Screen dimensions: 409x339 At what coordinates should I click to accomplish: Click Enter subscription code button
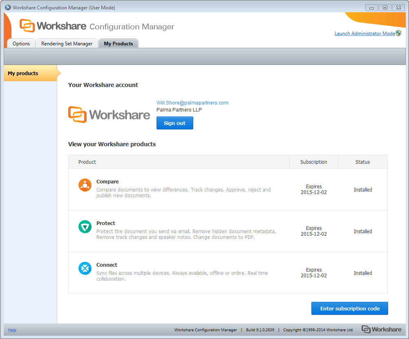pos(349,308)
